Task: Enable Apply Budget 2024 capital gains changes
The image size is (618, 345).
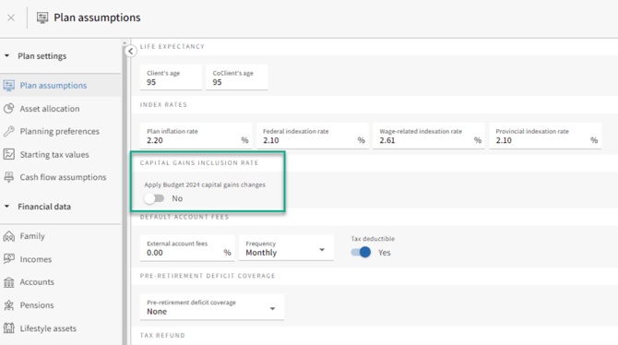Action: tap(154, 198)
